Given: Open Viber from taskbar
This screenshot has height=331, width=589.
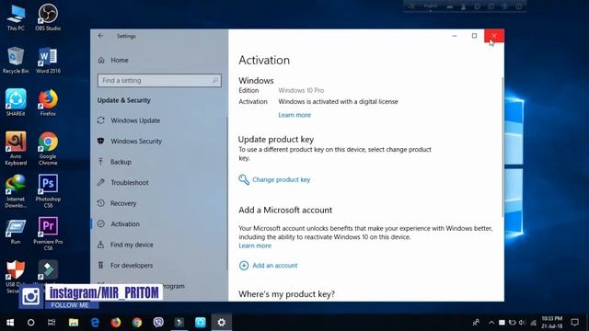Looking at the screenshot, I should [158, 323].
